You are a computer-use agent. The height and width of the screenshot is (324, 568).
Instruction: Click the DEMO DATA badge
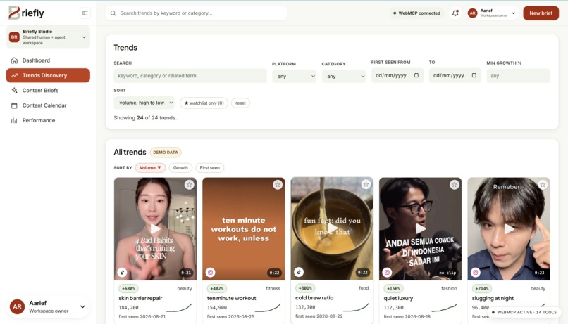pyautogui.click(x=166, y=153)
